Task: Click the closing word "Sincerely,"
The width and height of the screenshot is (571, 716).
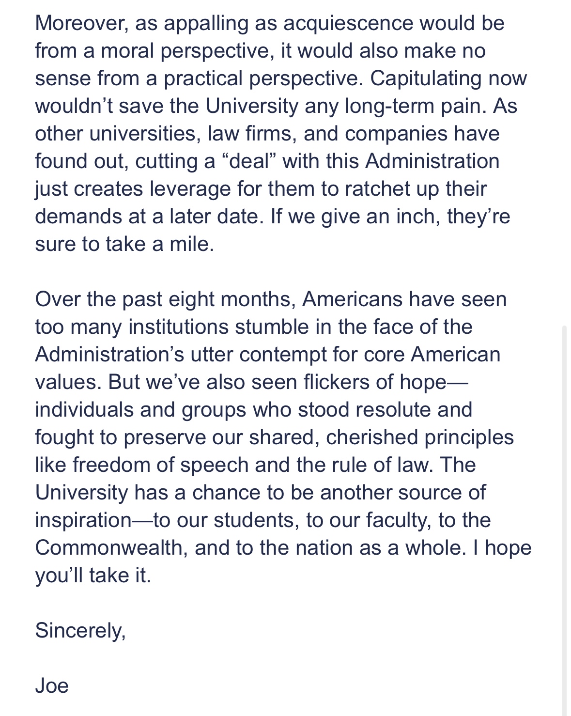Action: (80, 631)
